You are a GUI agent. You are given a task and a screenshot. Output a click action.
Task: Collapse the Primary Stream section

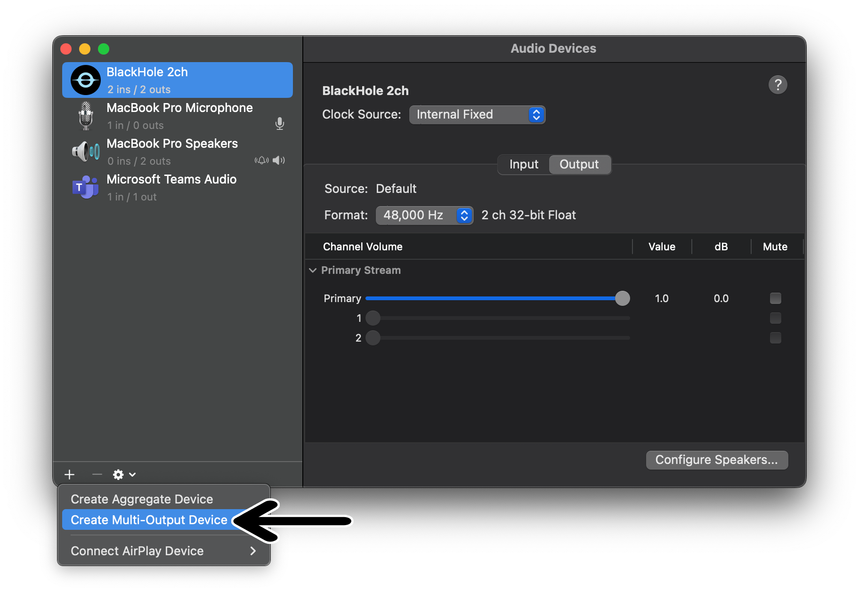click(x=312, y=270)
